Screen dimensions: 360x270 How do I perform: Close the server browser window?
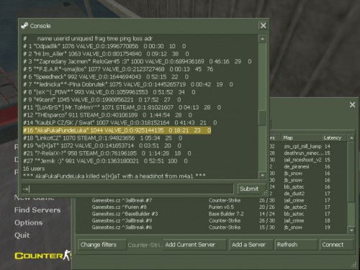pos(352,104)
